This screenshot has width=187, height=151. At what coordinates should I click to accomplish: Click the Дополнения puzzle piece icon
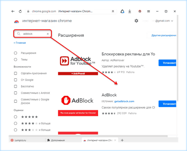coord(48,140)
